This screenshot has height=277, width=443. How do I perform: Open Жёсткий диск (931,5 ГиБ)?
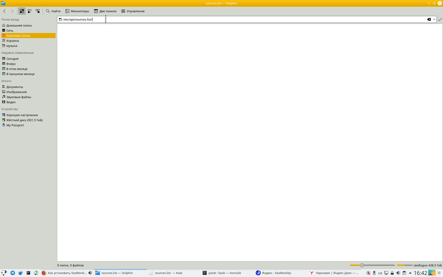pyautogui.click(x=28, y=120)
